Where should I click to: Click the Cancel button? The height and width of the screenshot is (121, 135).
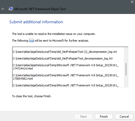[x=124, y=117]
